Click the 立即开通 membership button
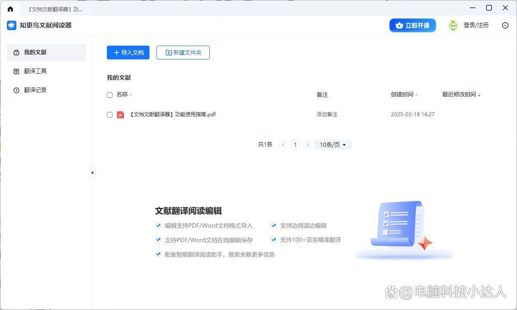This screenshot has height=310, width=517. [413, 25]
